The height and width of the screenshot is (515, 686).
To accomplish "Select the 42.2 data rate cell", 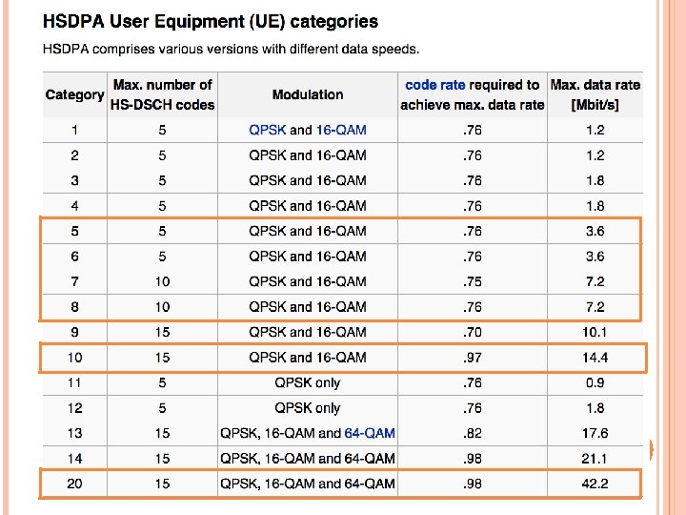I will [595, 484].
